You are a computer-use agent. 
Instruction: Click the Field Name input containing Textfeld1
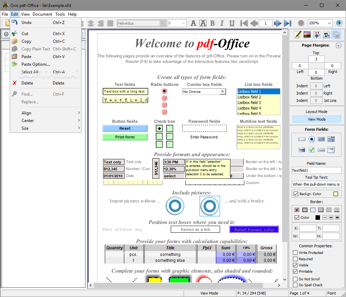pyautogui.click(x=317, y=170)
